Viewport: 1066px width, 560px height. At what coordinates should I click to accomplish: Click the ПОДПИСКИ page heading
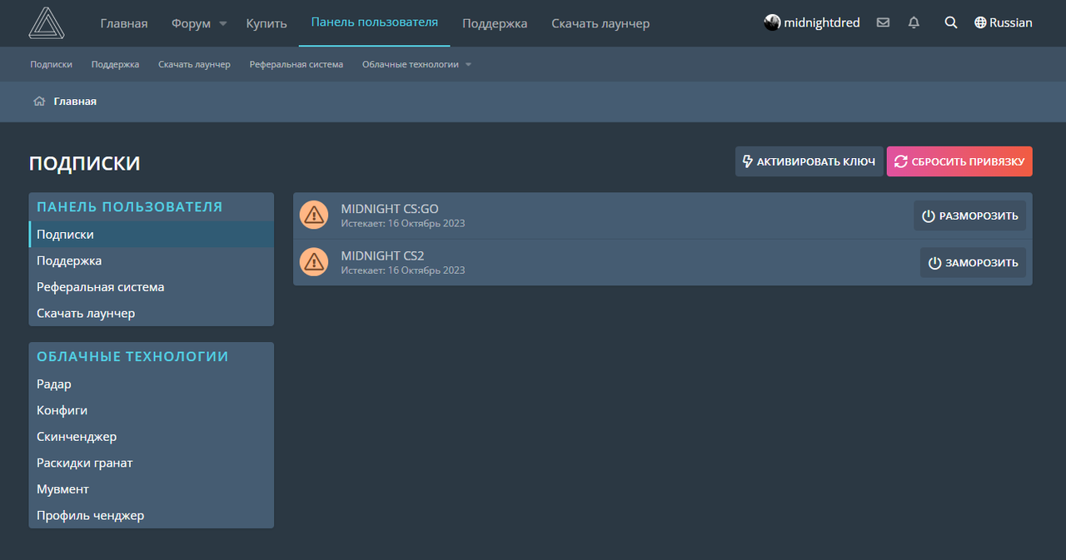(84, 163)
